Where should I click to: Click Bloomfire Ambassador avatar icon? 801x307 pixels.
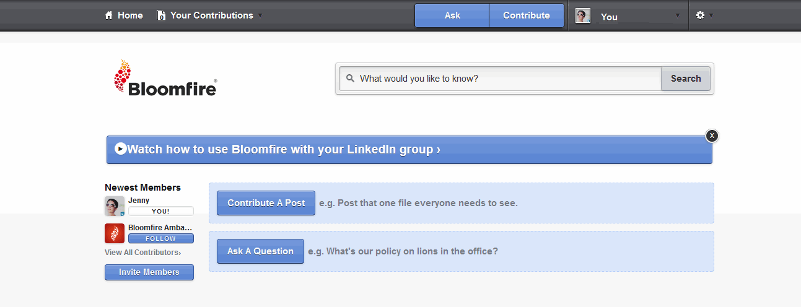[x=115, y=233]
